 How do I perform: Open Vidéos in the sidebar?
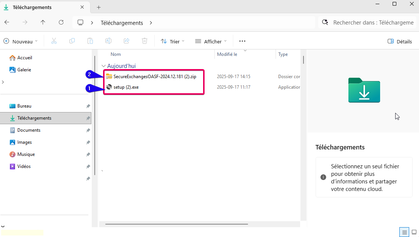coord(24,166)
